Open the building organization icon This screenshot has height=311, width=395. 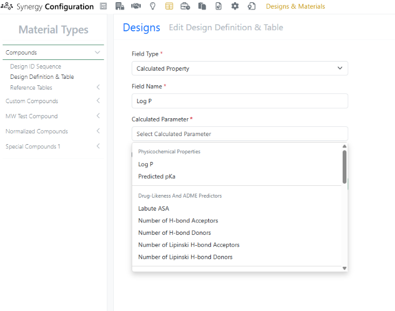coord(120,6)
